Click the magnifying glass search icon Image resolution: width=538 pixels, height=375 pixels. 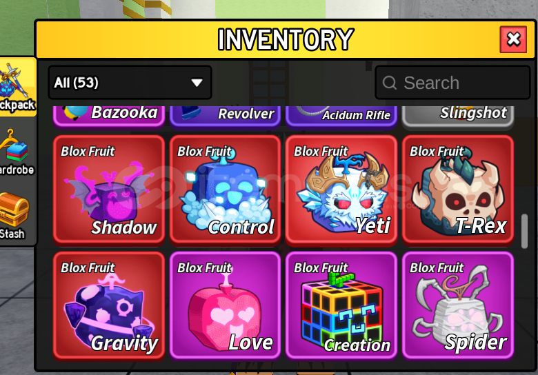pyautogui.click(x=390, y=83)
